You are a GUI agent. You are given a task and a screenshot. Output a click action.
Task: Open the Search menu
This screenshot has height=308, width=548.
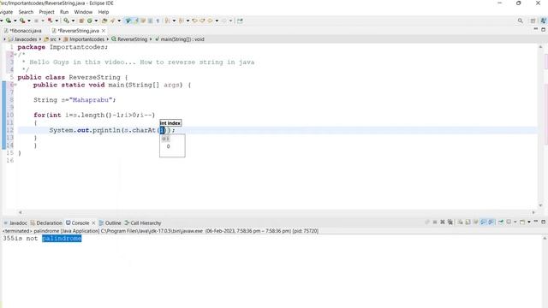coord(26,12)
